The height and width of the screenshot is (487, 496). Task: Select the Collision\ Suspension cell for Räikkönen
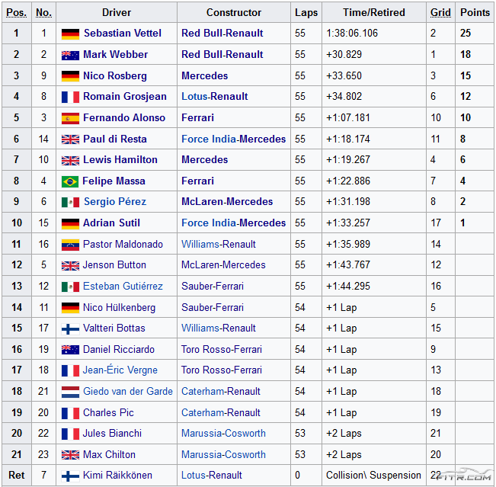pyautogui.click(x=373, y=476)
